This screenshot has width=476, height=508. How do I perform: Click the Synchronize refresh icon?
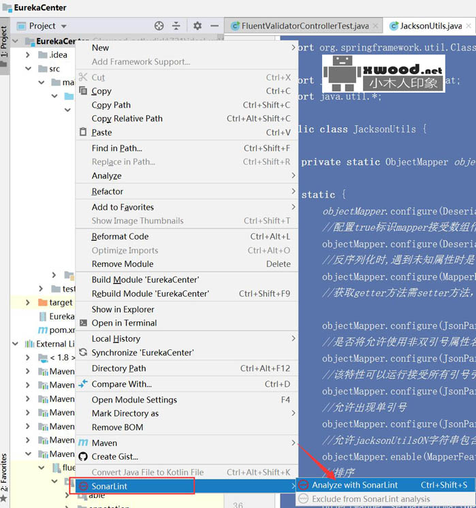(83, 352)
